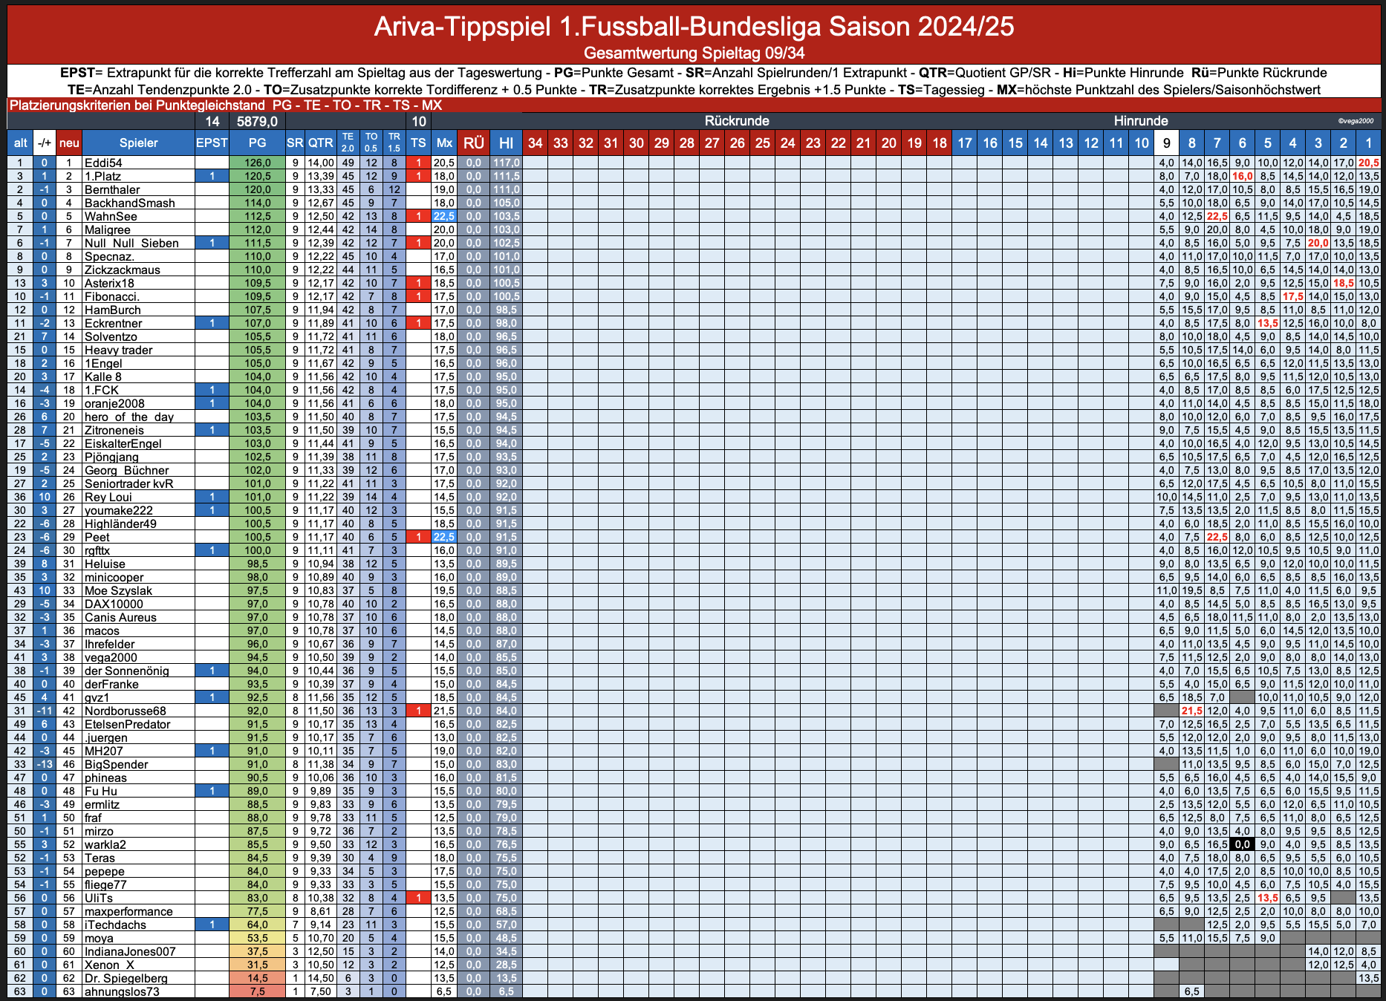Click player name iTechdachs
The width and height of the screenshot is (1386, 1001).
115,925
